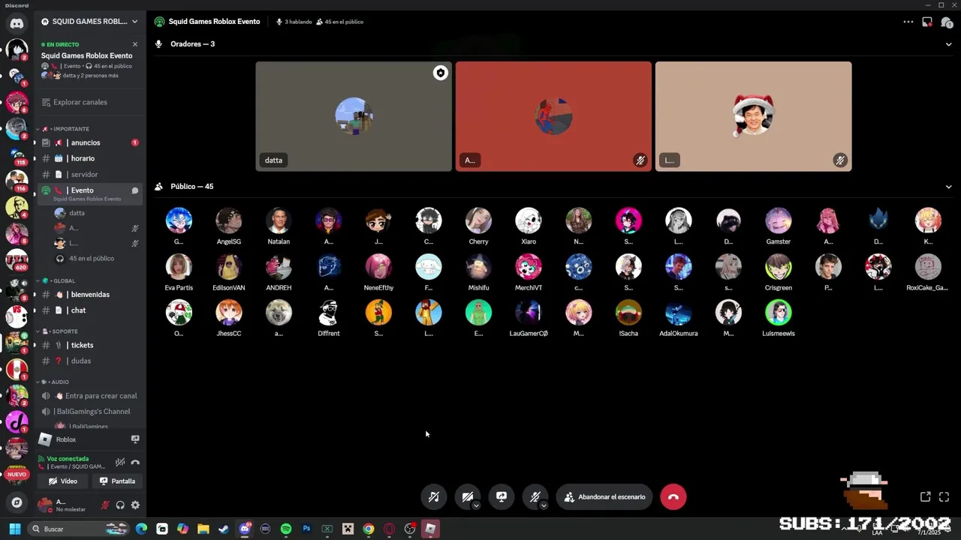The width and height of the screenshot is (961, 540).
Task: Click Explorar canales
Action: click(x=89, y=102)
